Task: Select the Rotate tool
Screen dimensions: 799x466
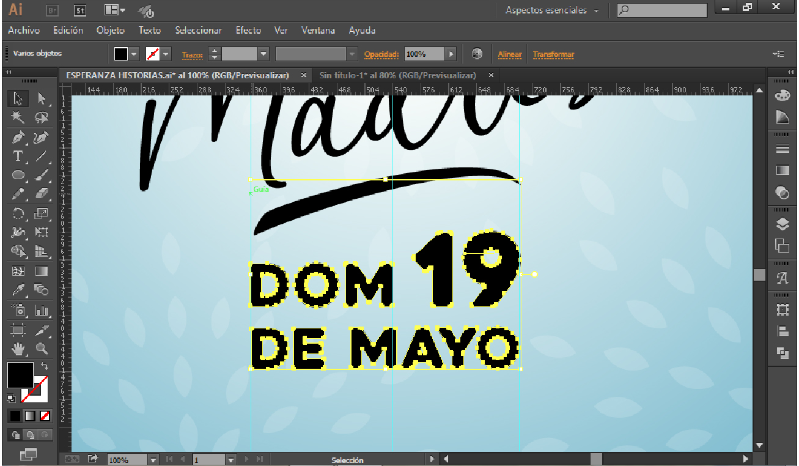Action: 18,213
